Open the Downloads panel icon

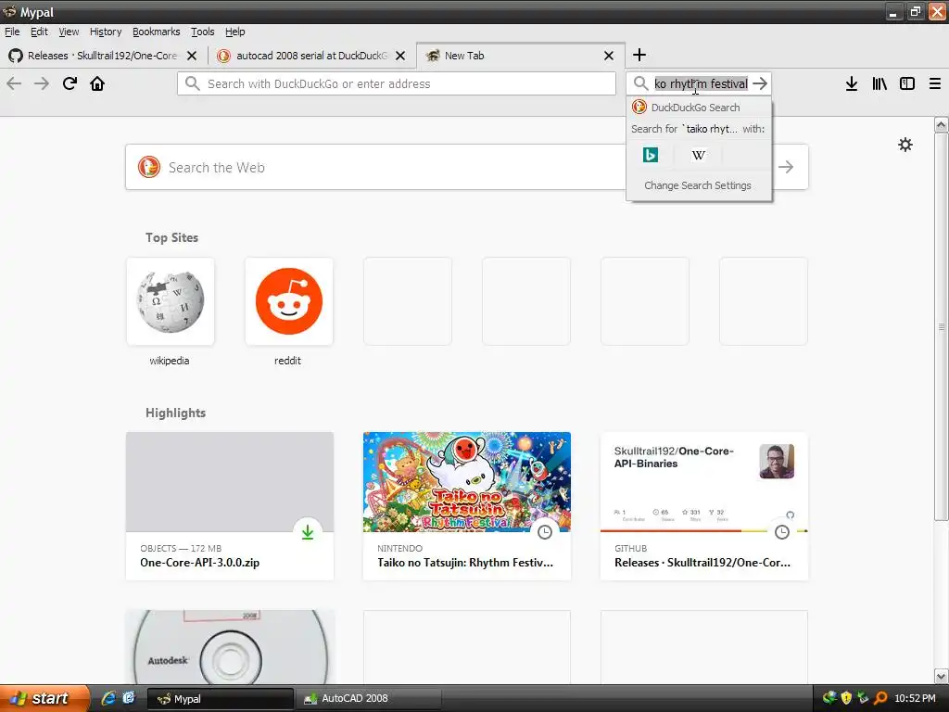852,83
